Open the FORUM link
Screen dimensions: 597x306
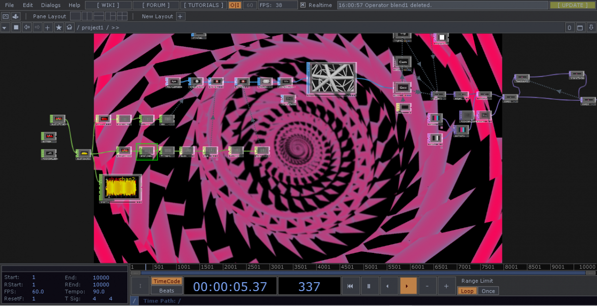(156, 5)
